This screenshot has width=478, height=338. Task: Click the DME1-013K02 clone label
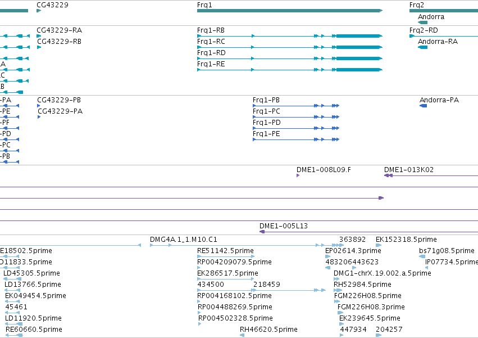tap(408, 170)
